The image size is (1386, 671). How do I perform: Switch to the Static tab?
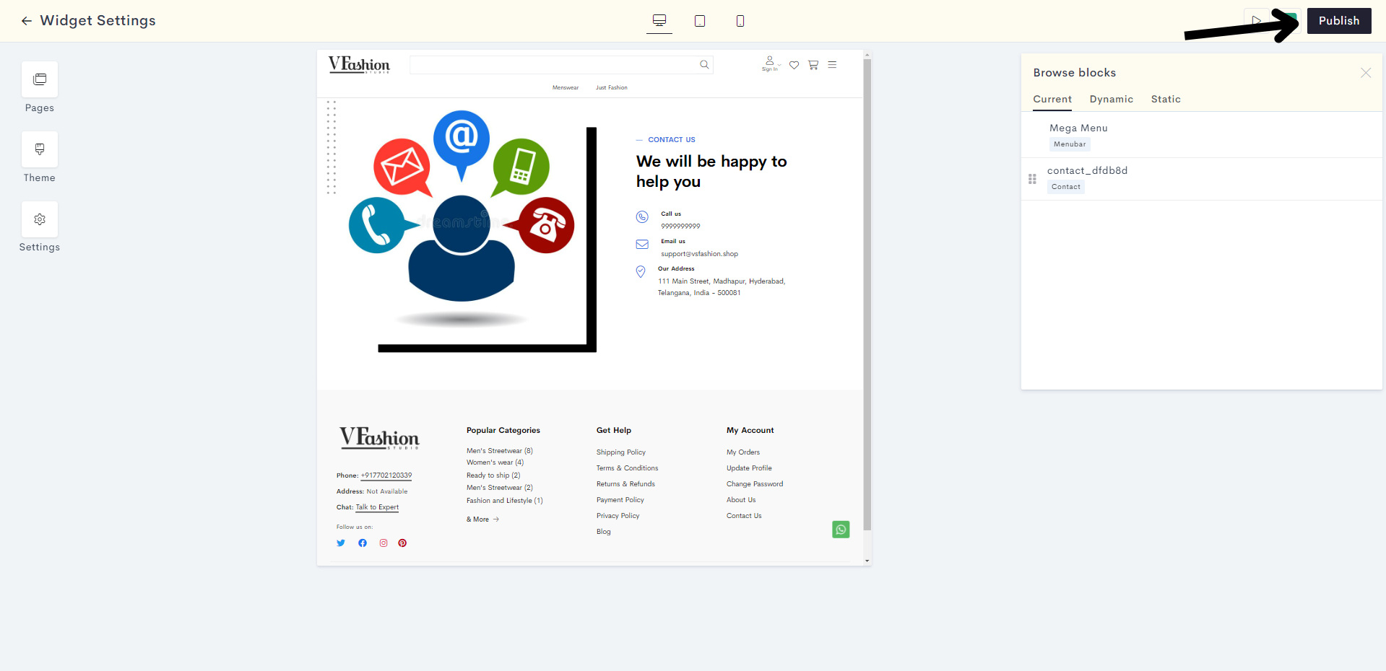pyautogui.click(x=1166, y=100)
